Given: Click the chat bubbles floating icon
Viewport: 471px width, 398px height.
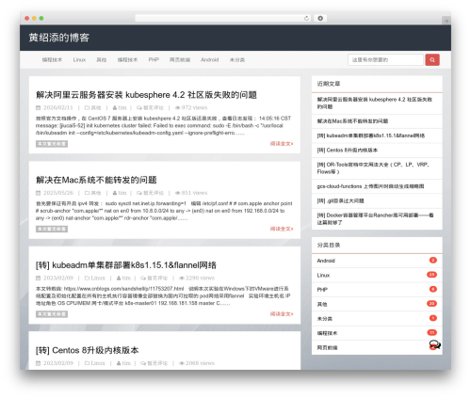Looking at the screenshot, I should point(435,344).
